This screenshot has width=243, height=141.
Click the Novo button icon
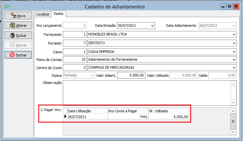[x=13, y=15]
